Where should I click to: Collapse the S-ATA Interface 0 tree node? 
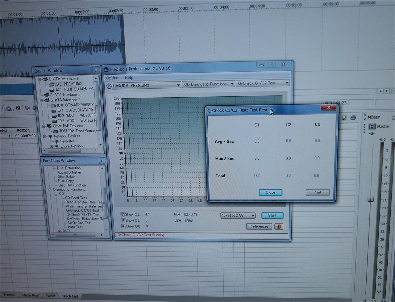pos(39,79)
